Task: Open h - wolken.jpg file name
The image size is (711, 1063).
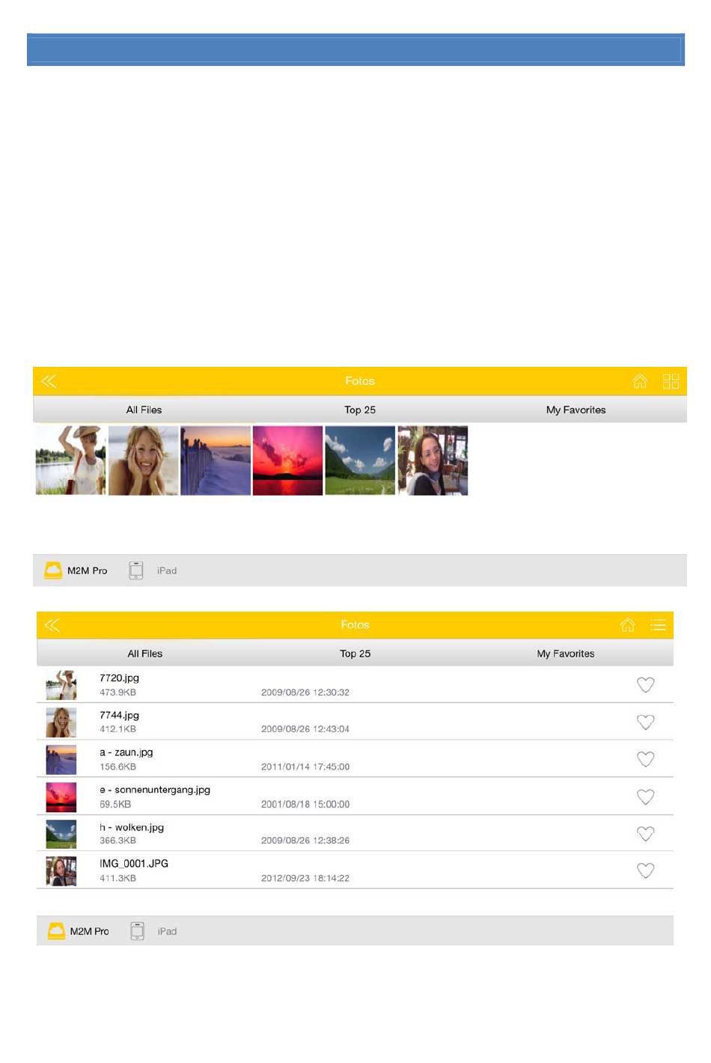Action: coord(132,827)
